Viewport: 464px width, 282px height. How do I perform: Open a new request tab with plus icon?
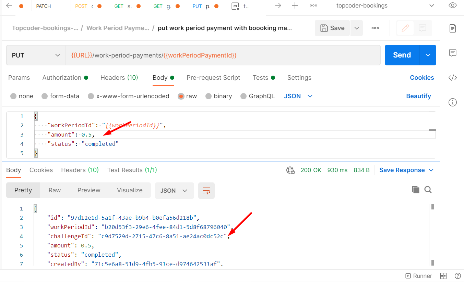click(x=296, y=5)
